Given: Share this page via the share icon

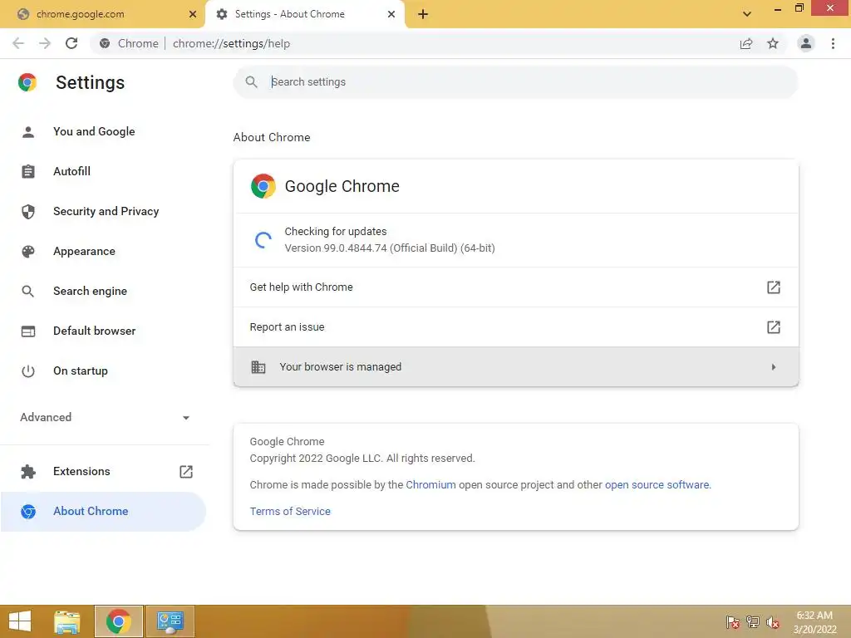Looking at the screenshot, I should (746, 43).
